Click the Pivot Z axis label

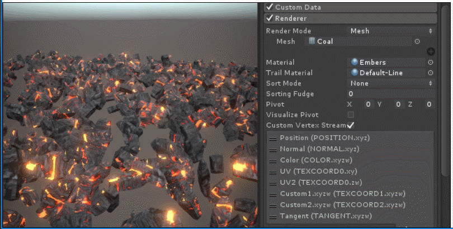tap(410, 104)
